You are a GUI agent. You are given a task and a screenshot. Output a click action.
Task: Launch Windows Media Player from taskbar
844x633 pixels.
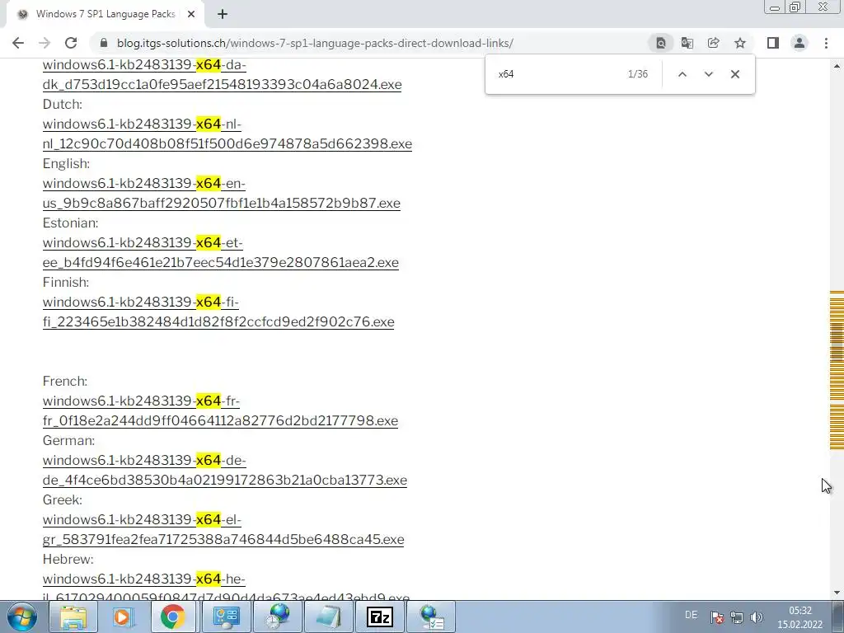coord(124,617)
